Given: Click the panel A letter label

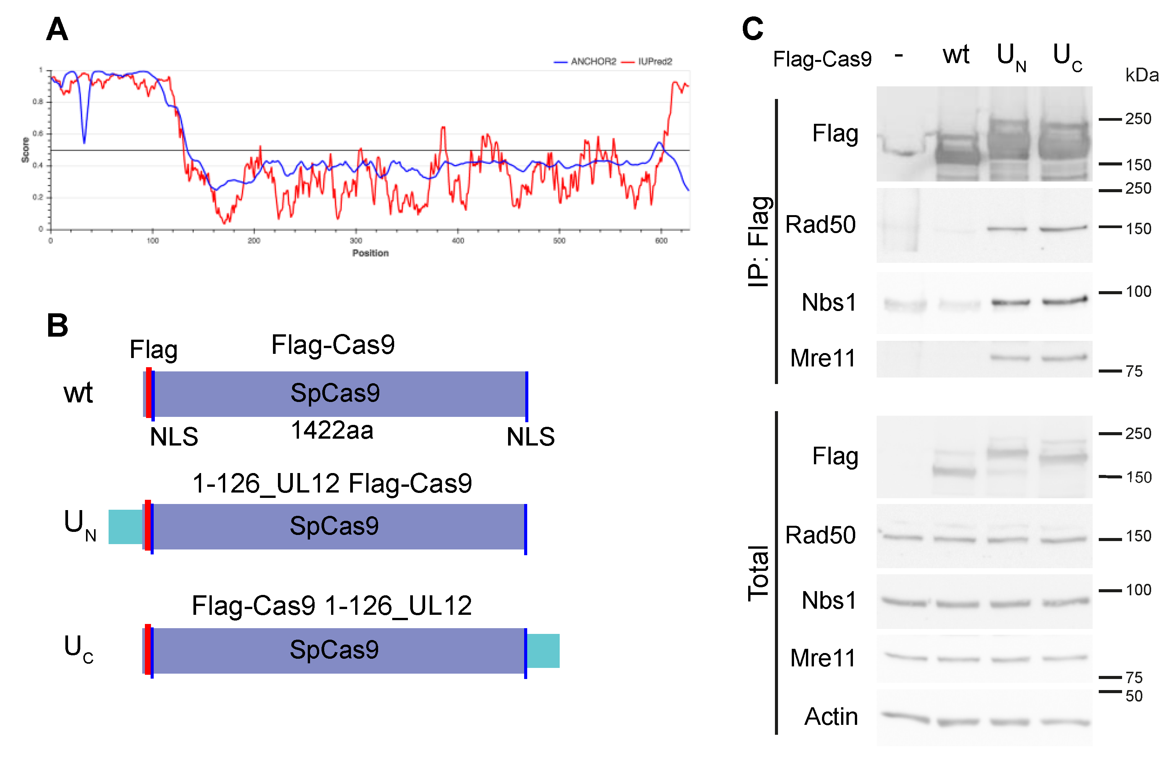Looking at the screenshot, I should pyautogui.click(x=57, y=29).
